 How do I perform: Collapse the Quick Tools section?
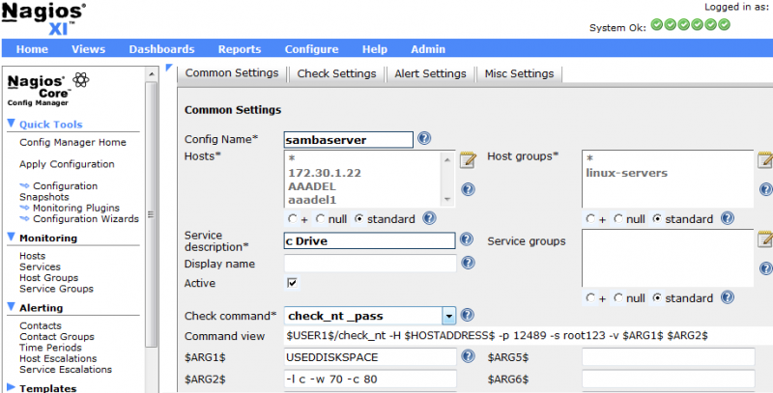[12, 124]
